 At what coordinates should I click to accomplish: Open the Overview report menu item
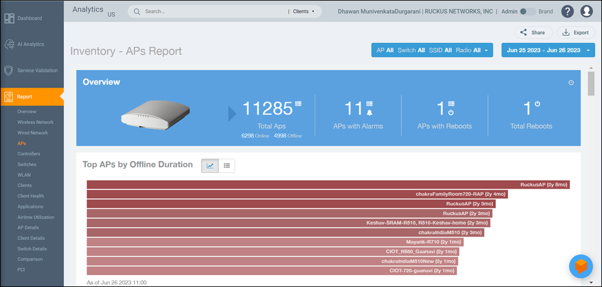point(27,112)
